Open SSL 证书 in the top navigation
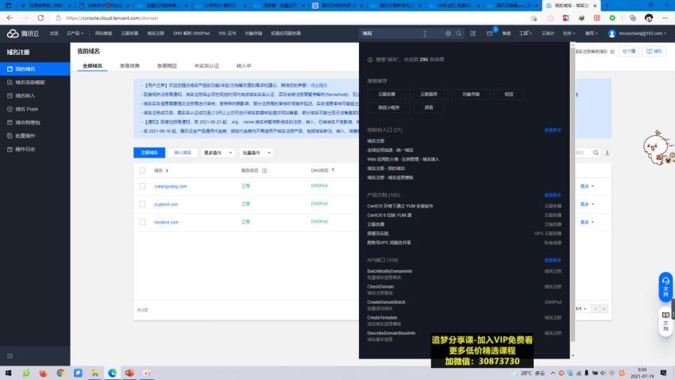675x380 pixels. 227,33
